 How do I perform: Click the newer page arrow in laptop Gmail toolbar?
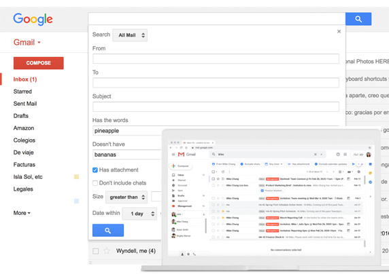[327, 172]
